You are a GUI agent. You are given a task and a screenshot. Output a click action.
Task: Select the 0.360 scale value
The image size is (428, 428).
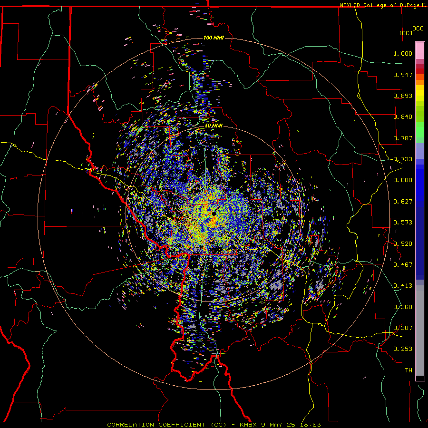[x=403, y=307]
